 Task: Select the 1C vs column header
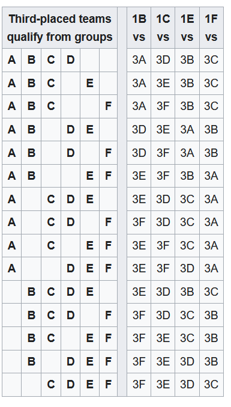tap(163, 28)
